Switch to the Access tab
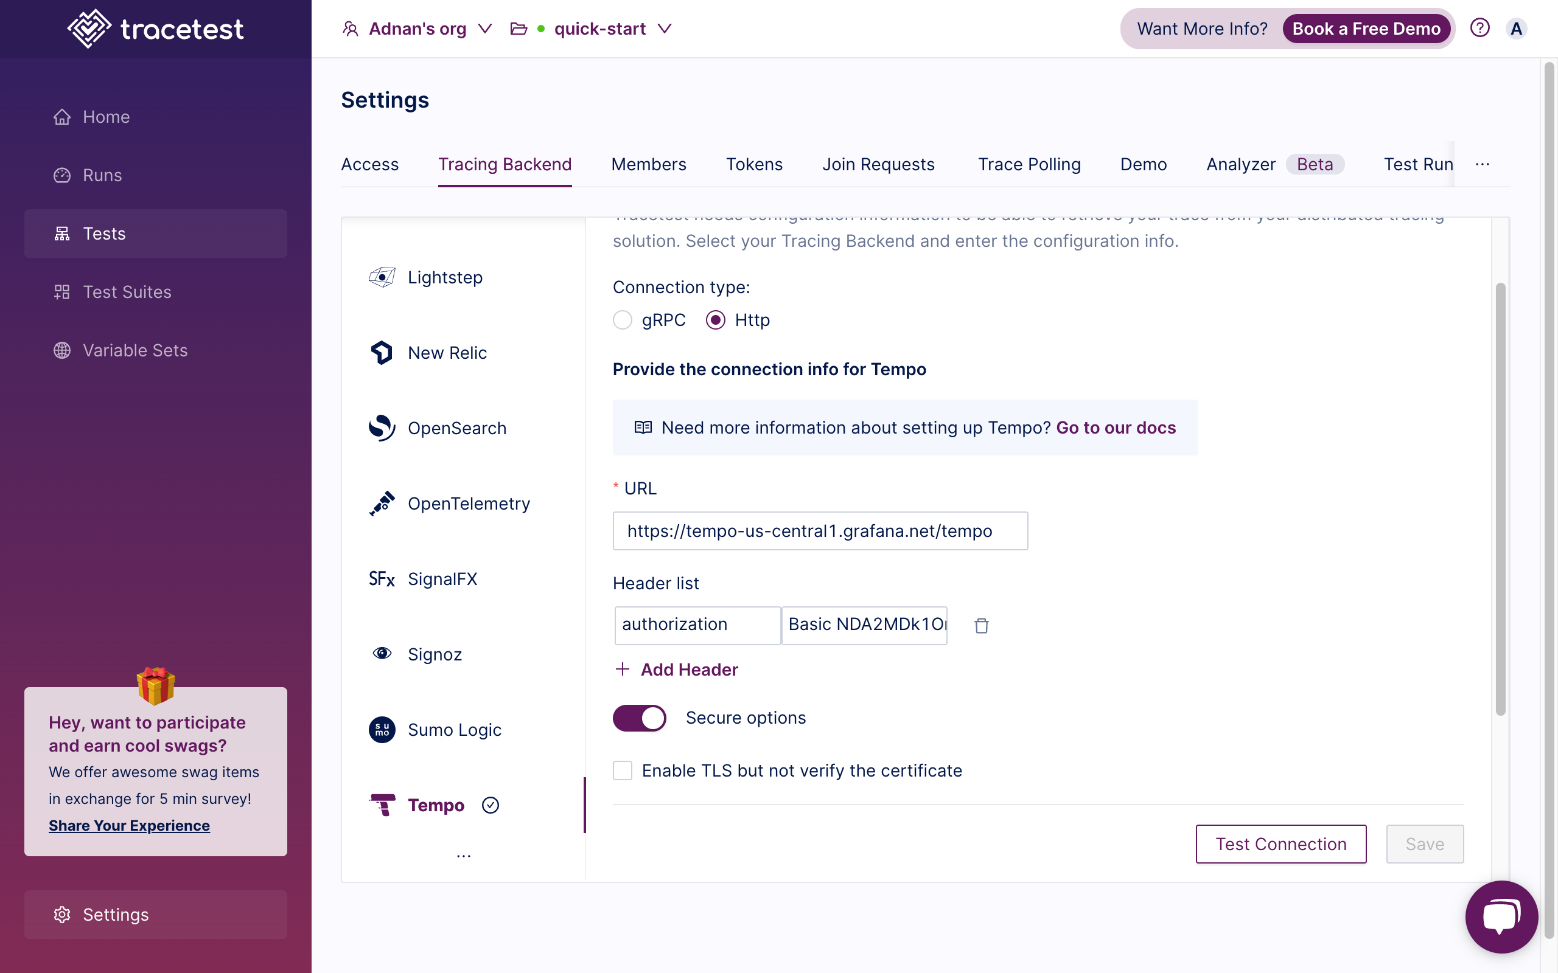The width and height of the screenshot is (1558, 973). coord(369,164)
